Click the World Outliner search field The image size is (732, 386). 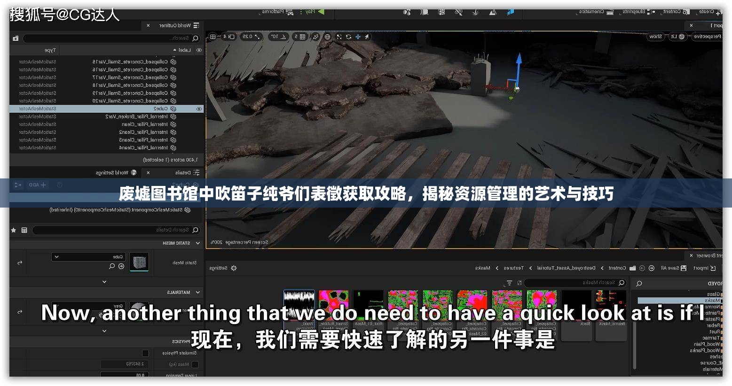tap(111, 38)
